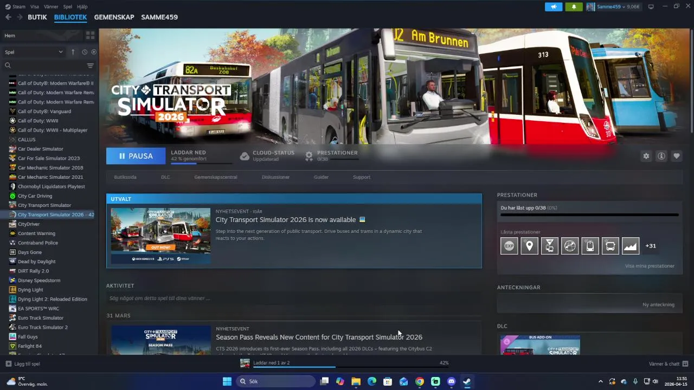
Task: Open the library grid collections view
Action: 90,35
